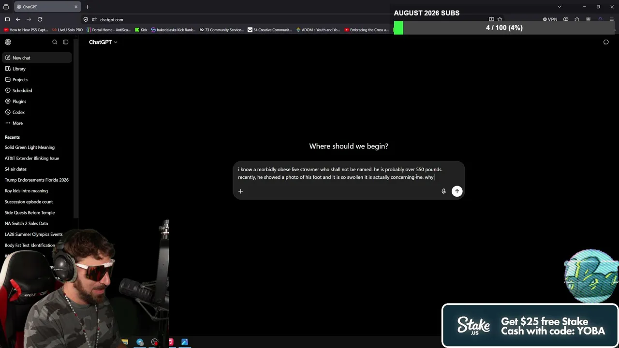Open site settings icon beside the URL

(x=94, y=20)
